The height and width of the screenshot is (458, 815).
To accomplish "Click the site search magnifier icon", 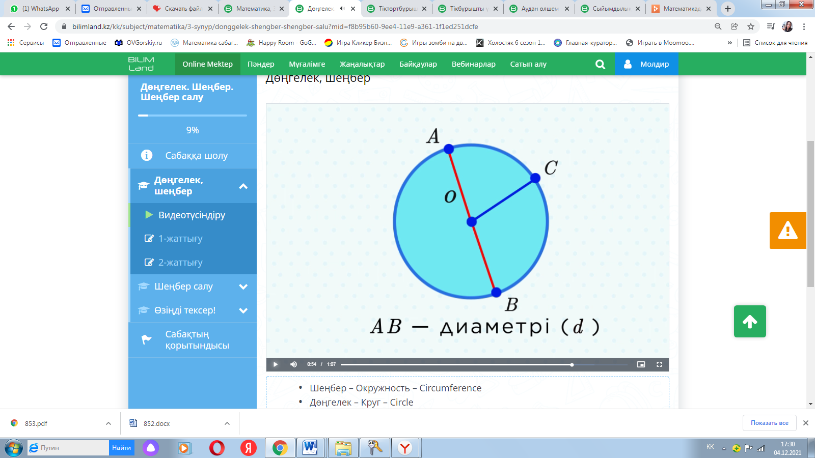I will [601, 64].
